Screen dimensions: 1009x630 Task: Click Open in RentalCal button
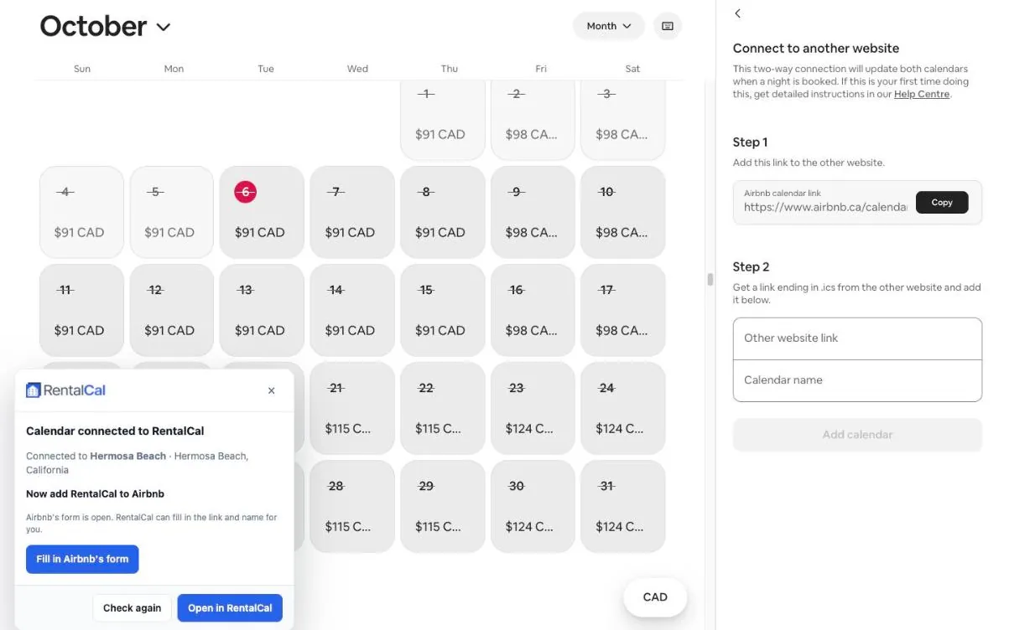[x=230, y=608]
